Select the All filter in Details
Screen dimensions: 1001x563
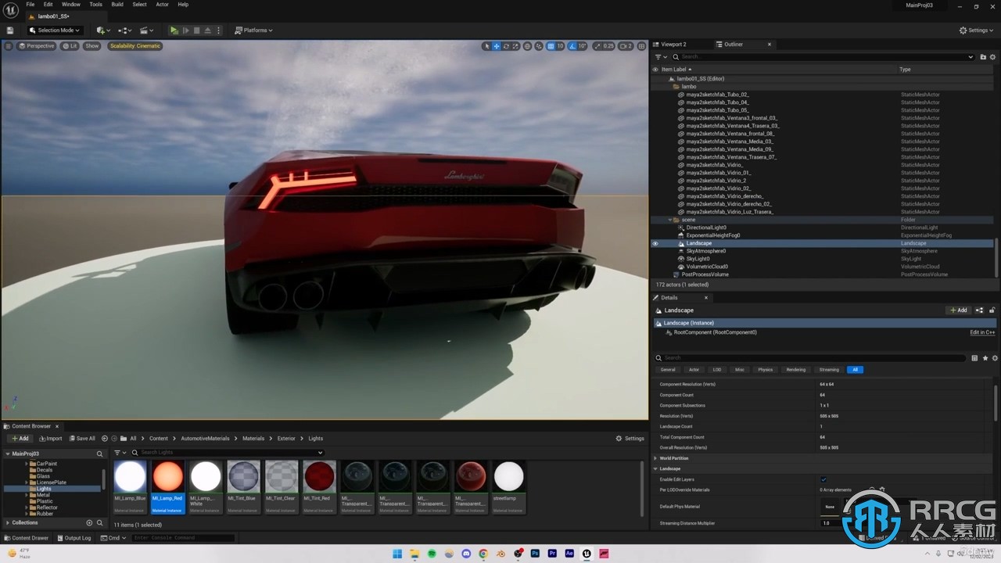[x=855, y=370]
